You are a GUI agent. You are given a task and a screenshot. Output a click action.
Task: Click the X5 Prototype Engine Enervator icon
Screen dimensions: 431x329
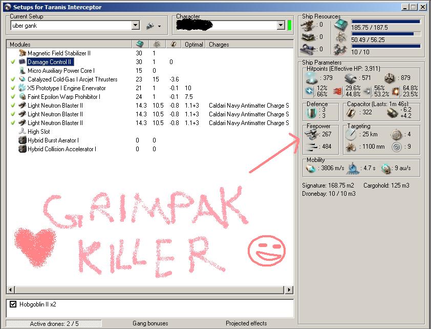[x=22, y=88]
